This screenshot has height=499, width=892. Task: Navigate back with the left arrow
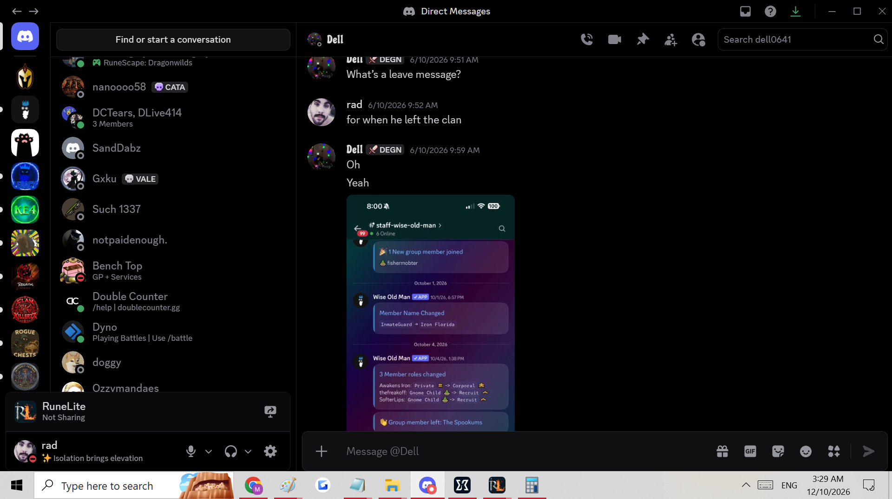coord(17,11)
